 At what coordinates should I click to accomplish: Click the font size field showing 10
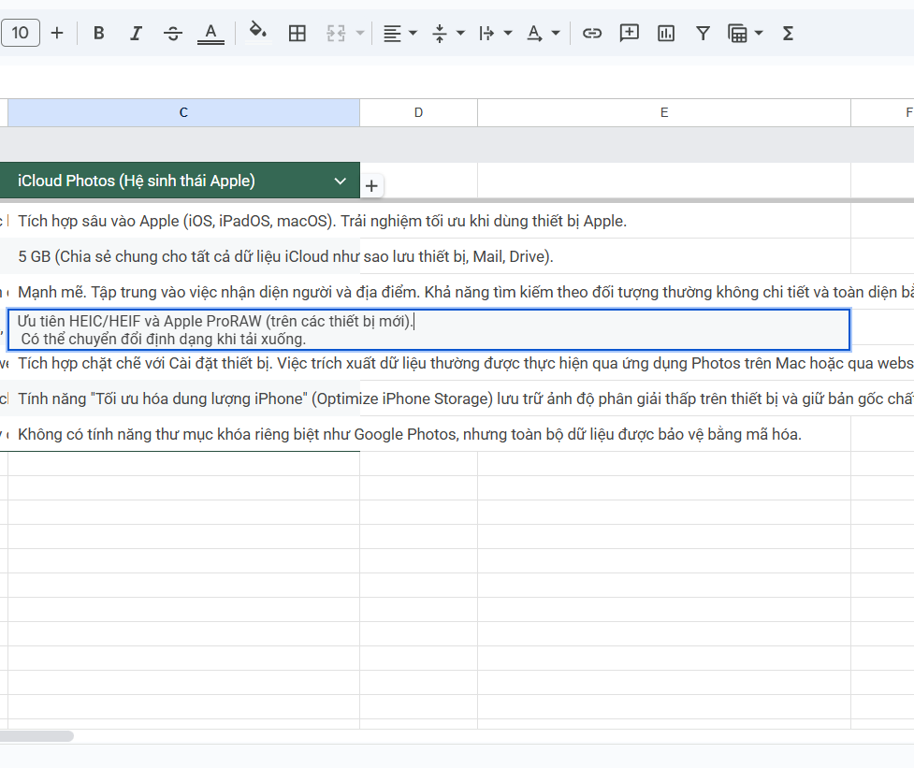[21, 33]
